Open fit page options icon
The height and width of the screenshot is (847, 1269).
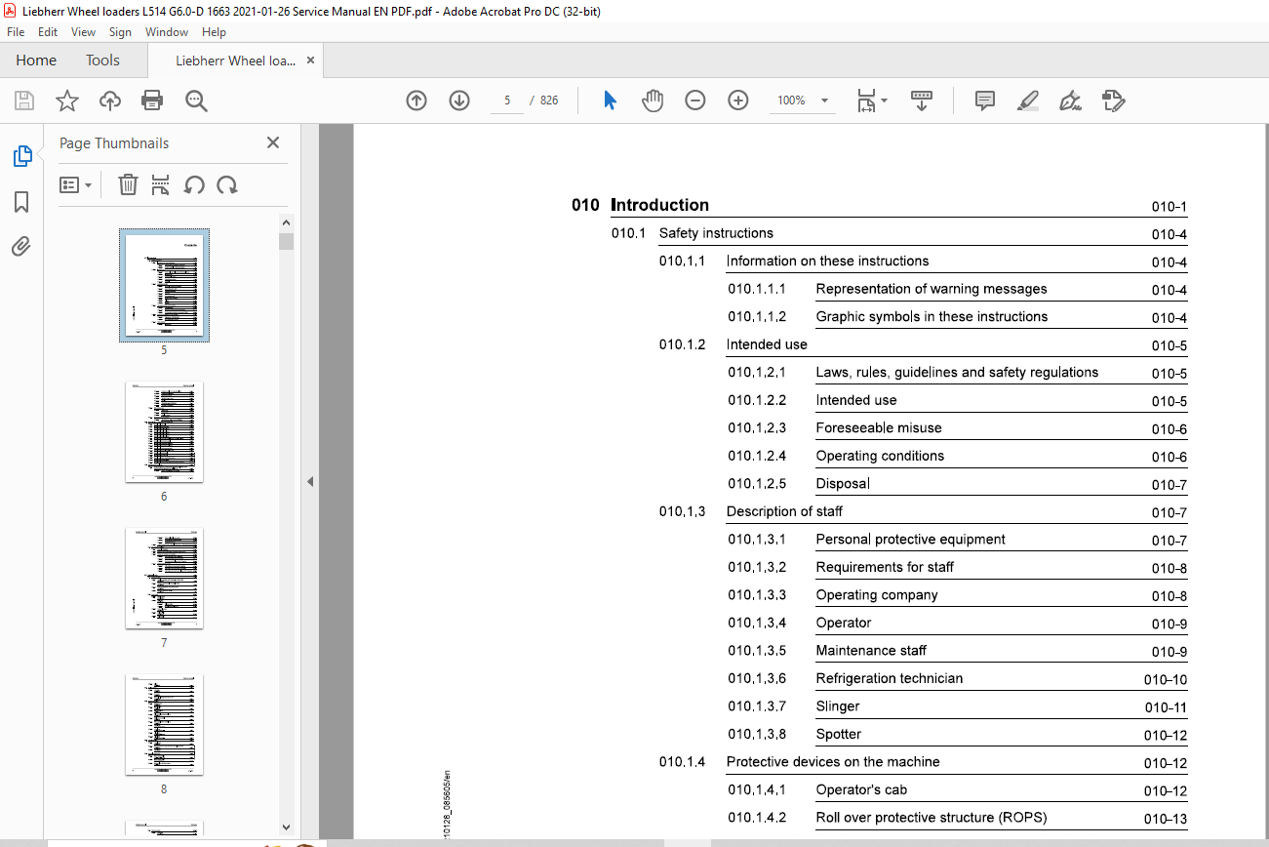(872, 101)
